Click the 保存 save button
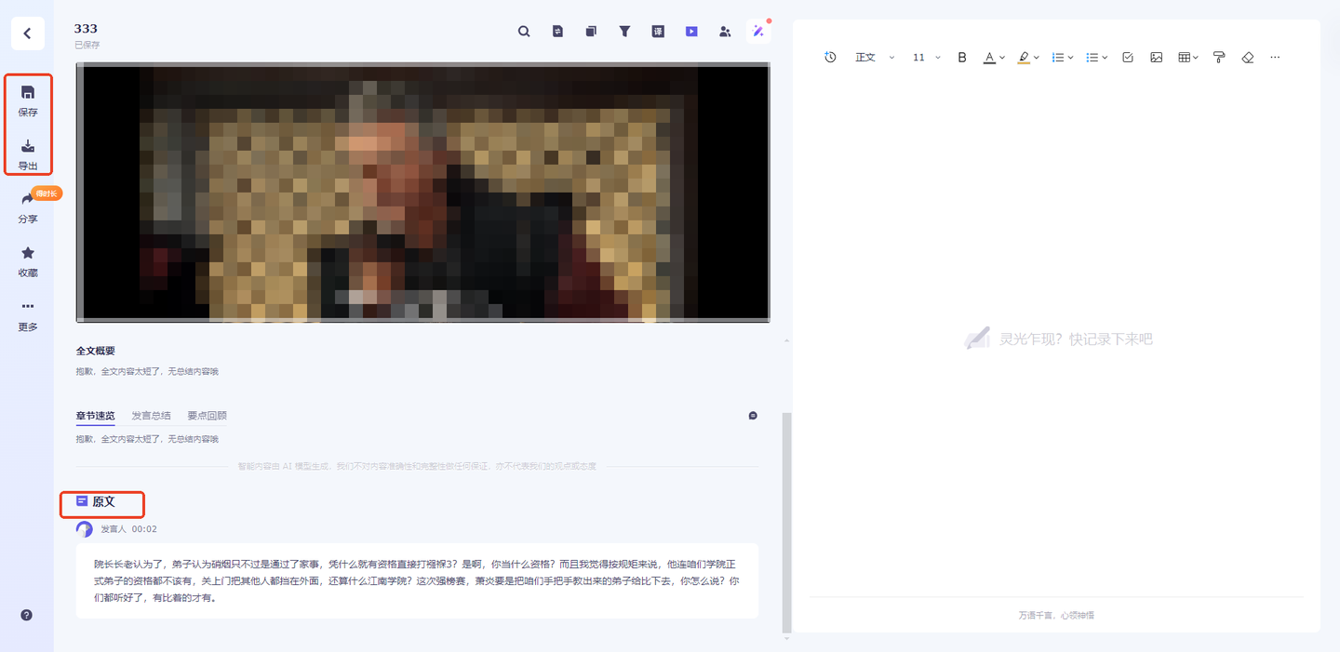Viewport: 1340px width, 652px height. (28, 100)
